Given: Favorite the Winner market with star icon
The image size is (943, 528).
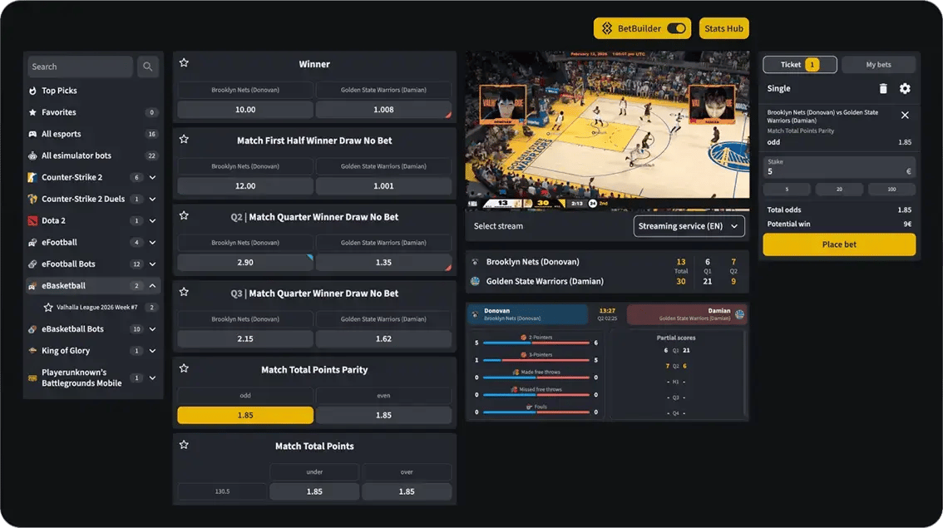Looking at the screenshot, I should pos(184,63).
